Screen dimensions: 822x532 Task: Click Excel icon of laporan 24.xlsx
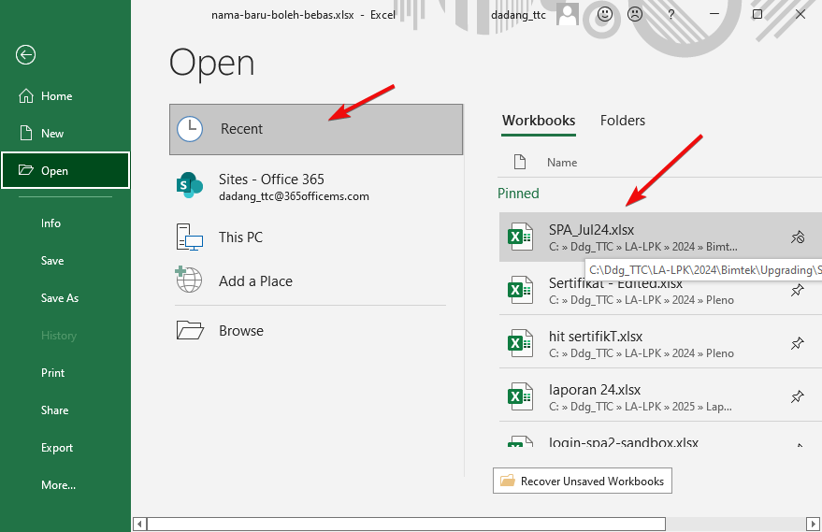(520, 396)
